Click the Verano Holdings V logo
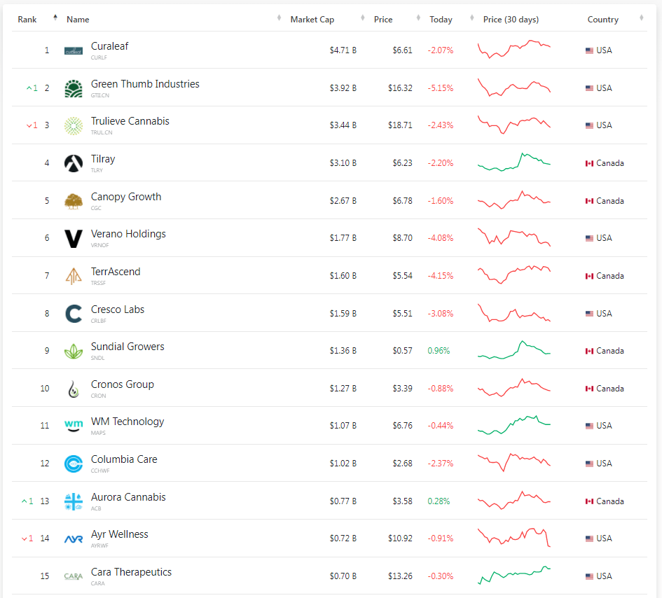 click(x=73, y=238)
